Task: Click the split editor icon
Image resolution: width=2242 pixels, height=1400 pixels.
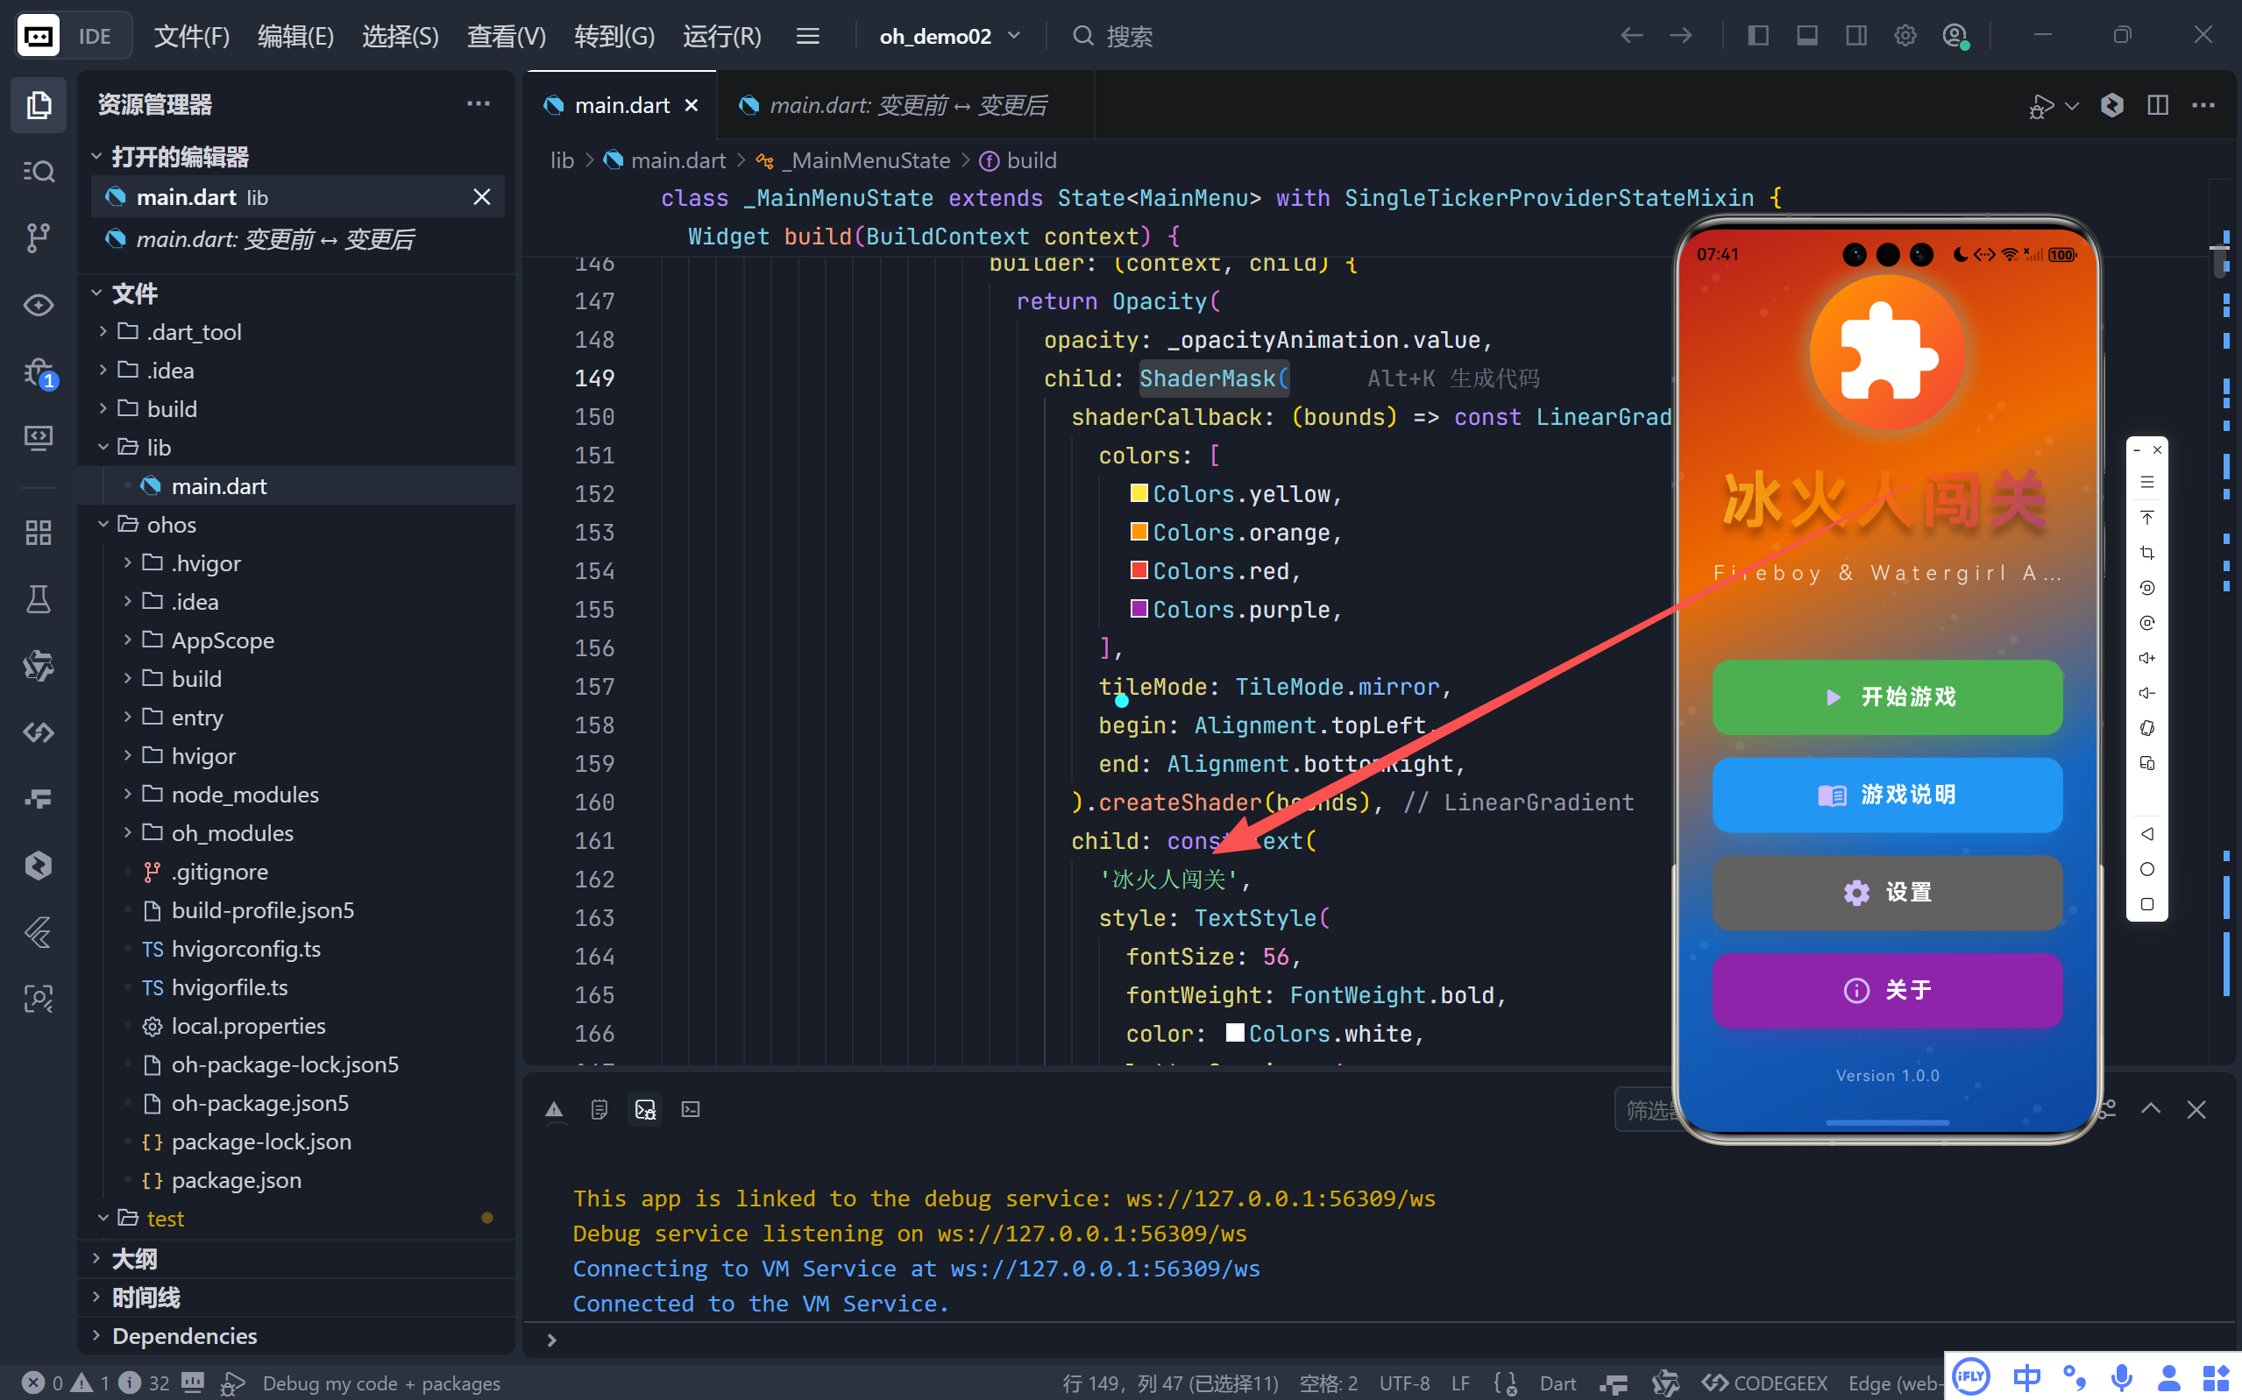Action: [x=2158, y=105]
